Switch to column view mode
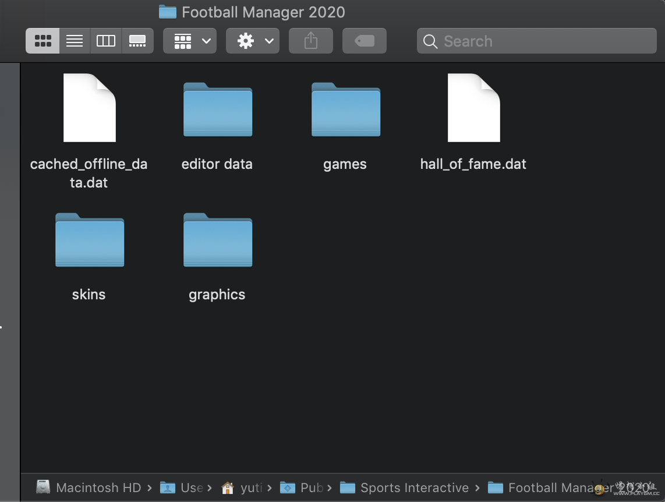 click(106, 41)
